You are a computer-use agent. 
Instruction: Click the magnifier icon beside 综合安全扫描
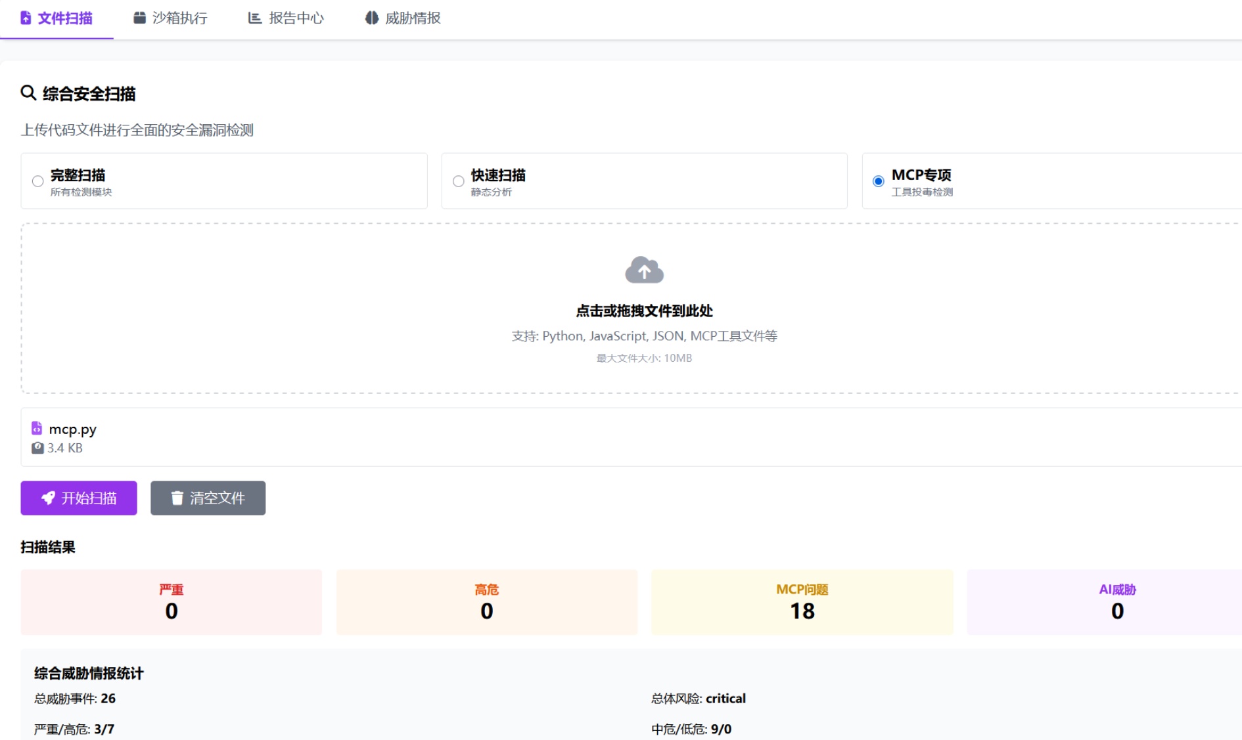pos(28,93)
